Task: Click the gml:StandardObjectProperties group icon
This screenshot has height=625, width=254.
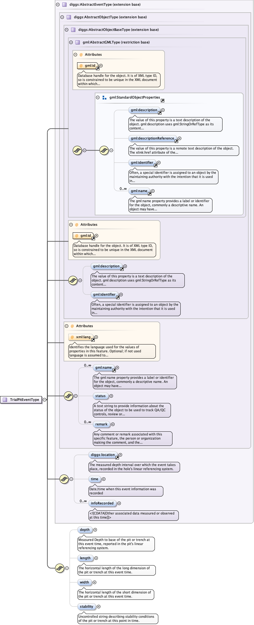Action: point(104,98)
